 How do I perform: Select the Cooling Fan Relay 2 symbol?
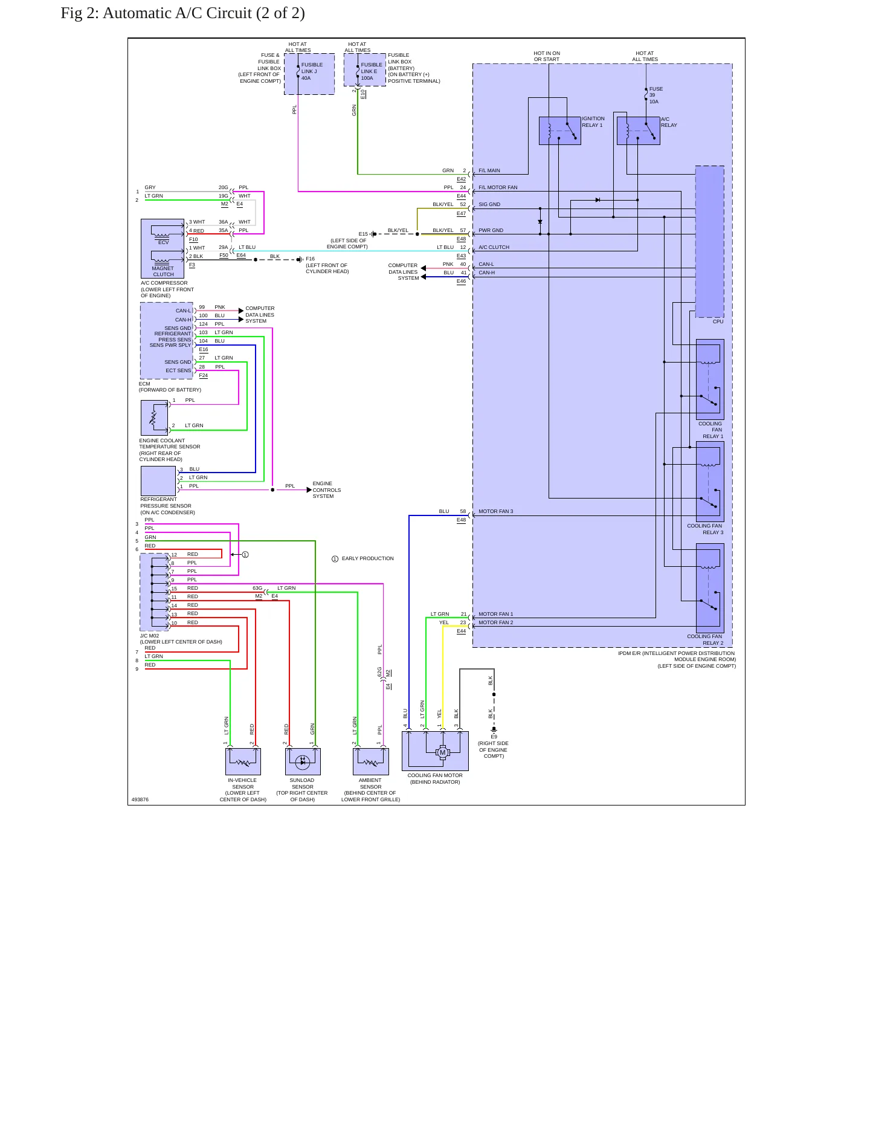[x=710, y=588]
